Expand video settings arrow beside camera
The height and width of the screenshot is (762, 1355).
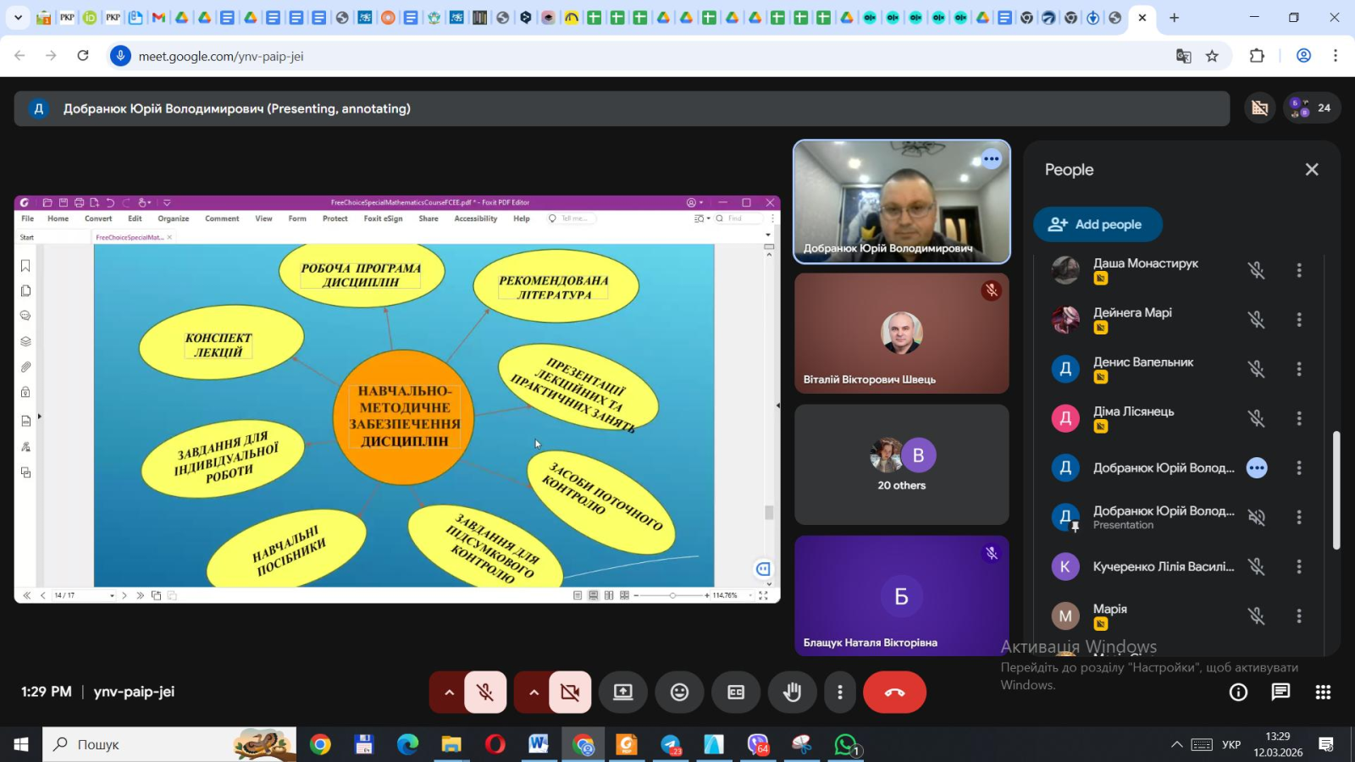534,693
